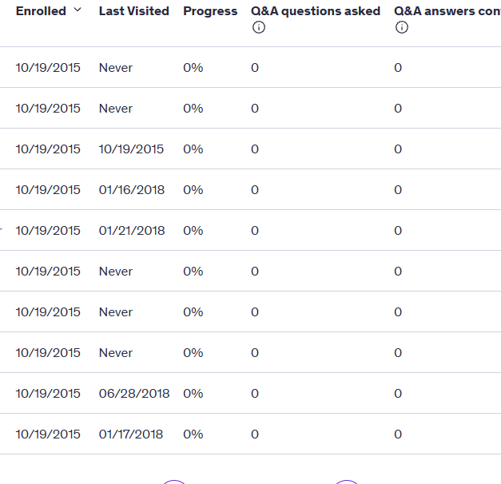Click questions asked count in 06/28/2018 row
This screenshot has height=484, width=501.
click(255, 393)
